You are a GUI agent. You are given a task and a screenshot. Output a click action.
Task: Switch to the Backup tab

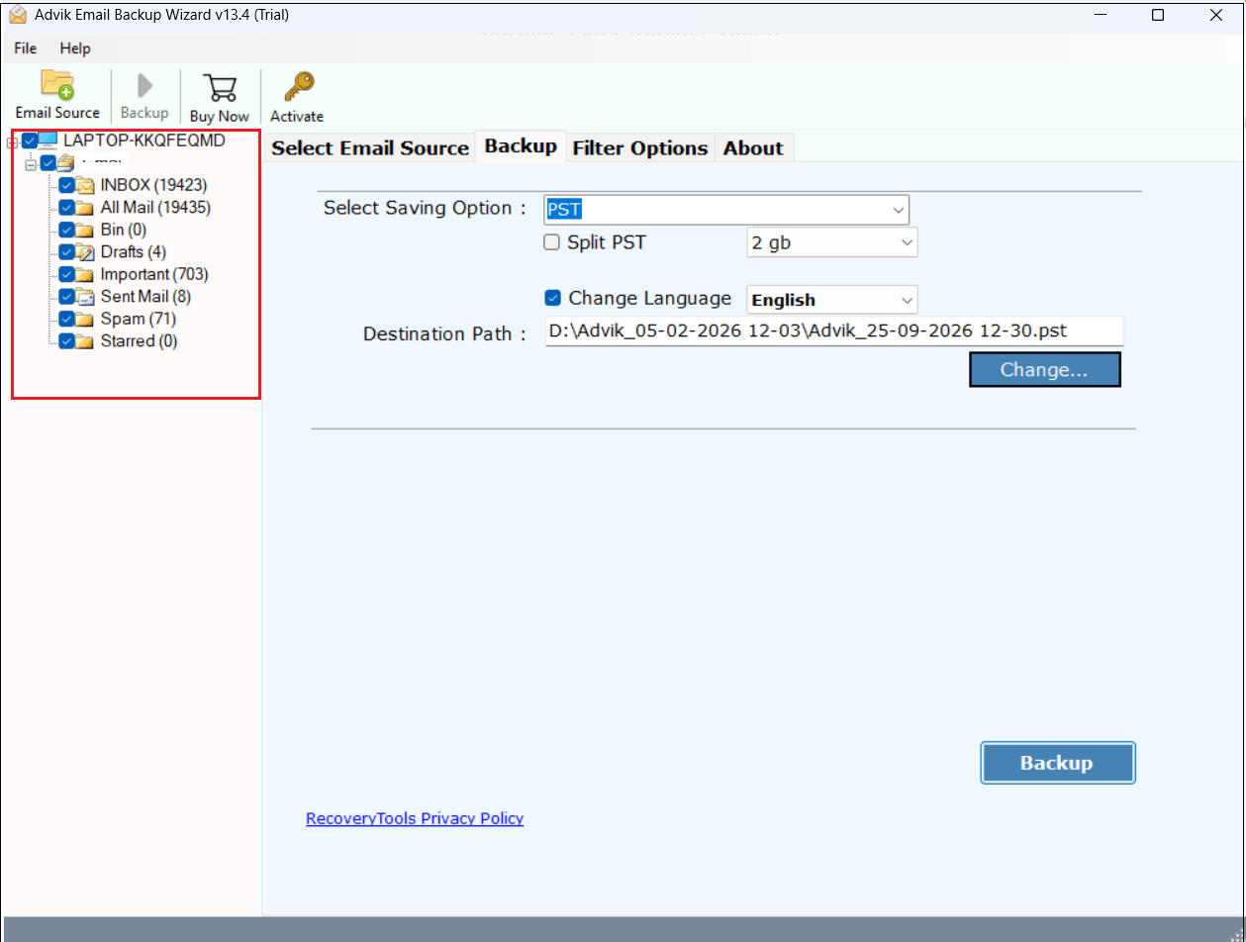click(521, 146)
